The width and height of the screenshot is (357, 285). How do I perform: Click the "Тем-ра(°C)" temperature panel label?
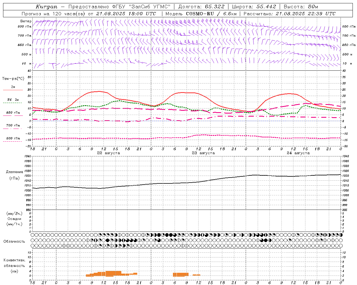[x=13, y=78]
